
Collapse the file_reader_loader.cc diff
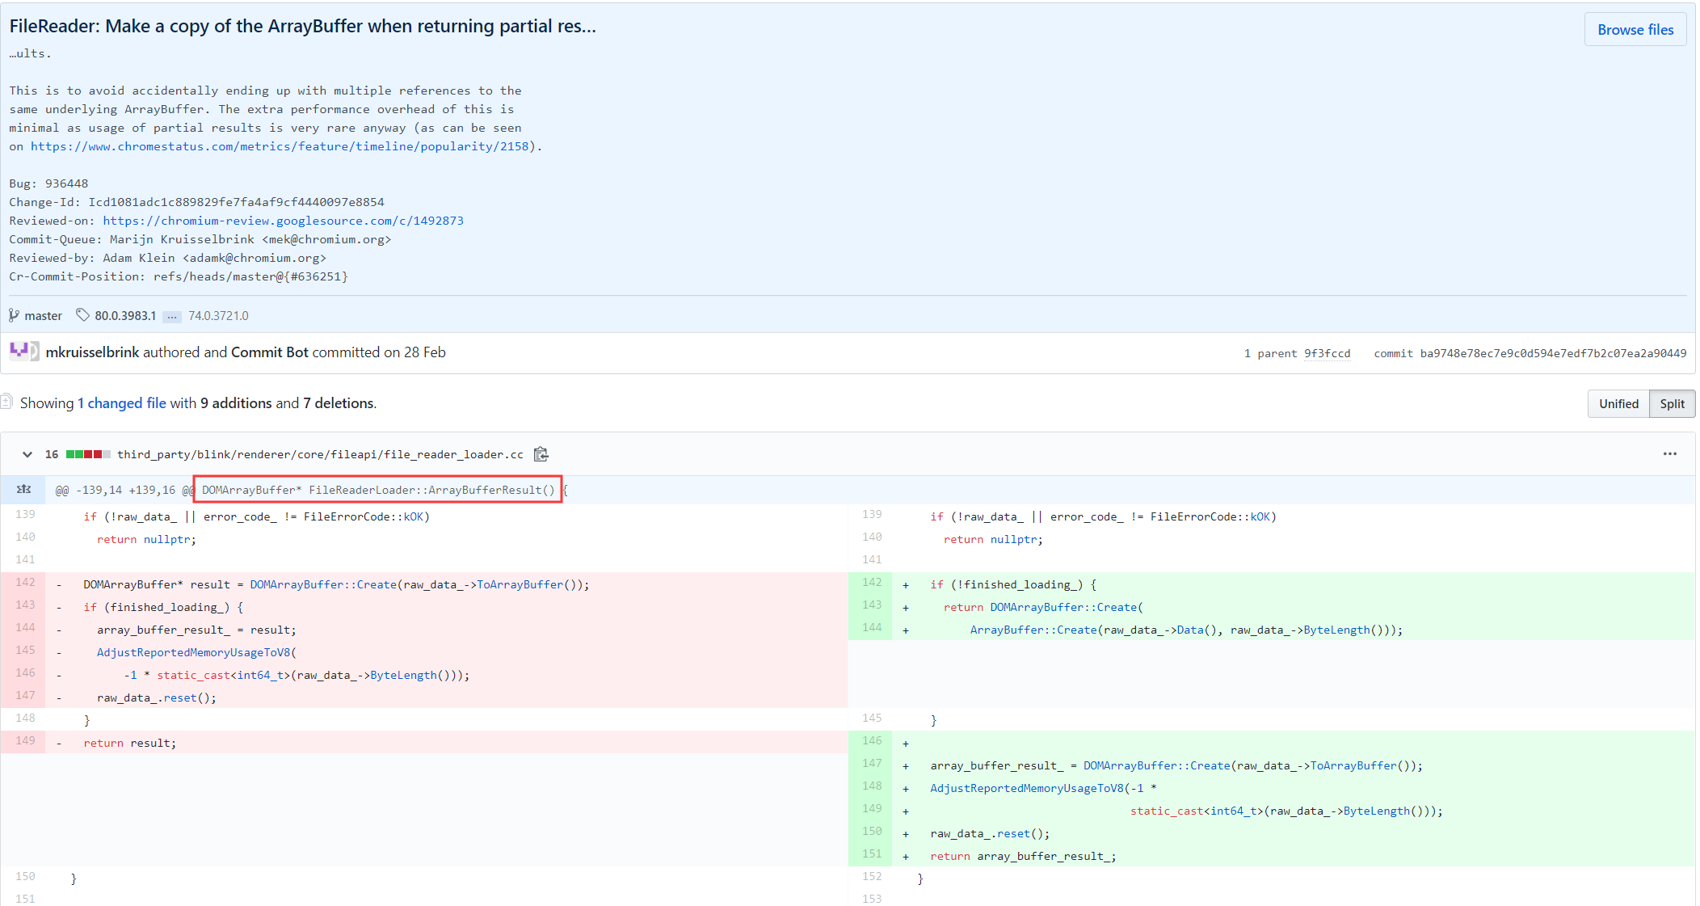point(27,454)
